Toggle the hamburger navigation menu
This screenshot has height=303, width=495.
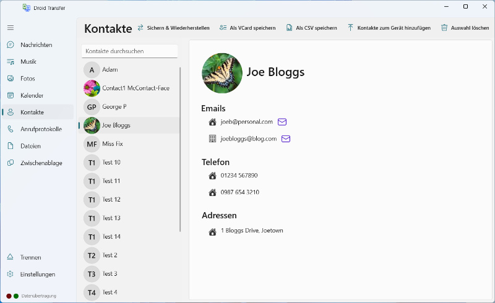11,28
